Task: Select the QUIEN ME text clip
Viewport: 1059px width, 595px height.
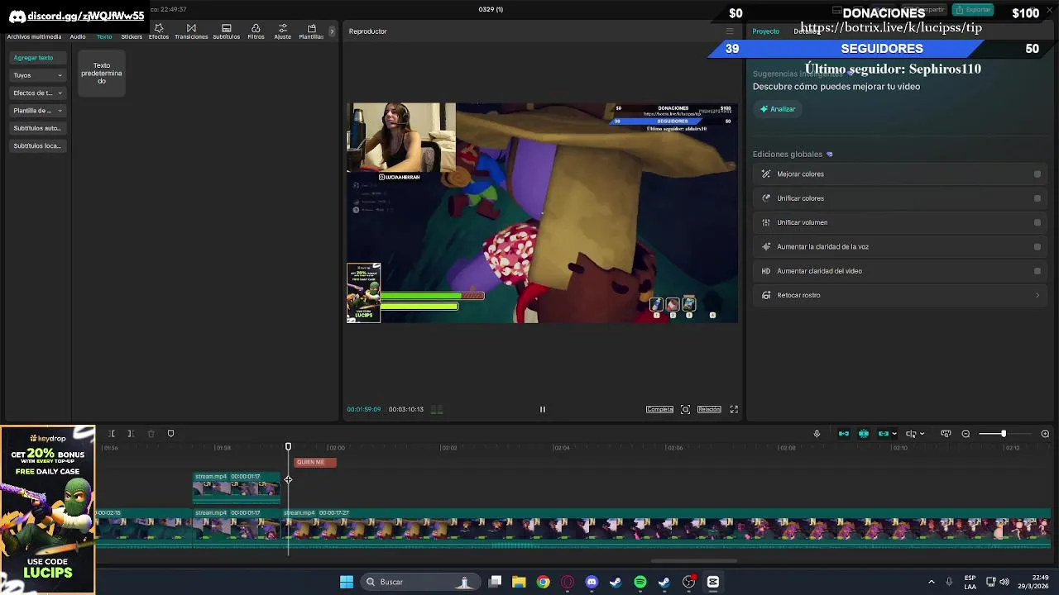Action: coord(315,462)
